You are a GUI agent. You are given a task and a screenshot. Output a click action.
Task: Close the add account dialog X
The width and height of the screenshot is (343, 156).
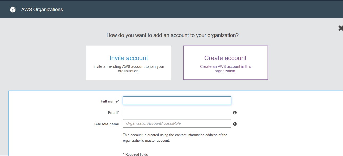tap(340, 28)
